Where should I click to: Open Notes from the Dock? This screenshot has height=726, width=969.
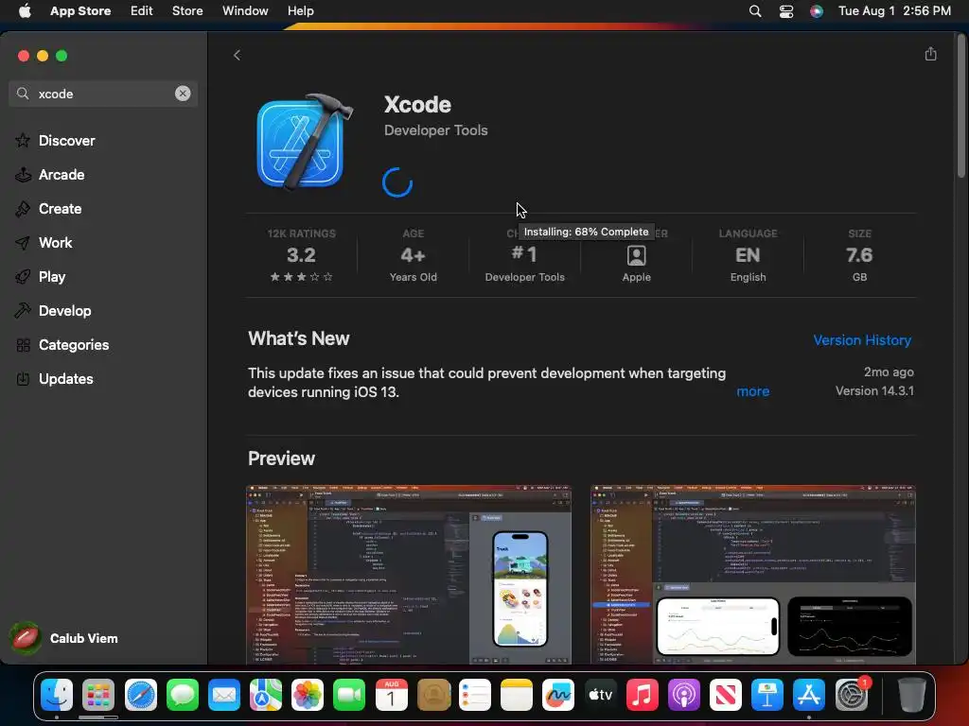(x=517, y=695)
